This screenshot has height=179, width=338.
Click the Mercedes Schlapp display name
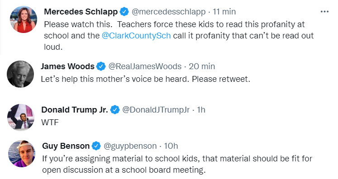coord(81,12)
